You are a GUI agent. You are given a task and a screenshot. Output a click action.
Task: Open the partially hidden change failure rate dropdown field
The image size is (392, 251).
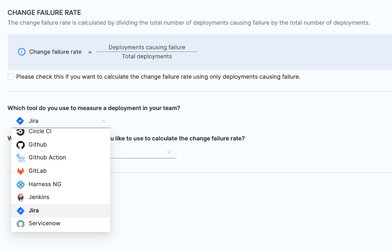(143, 152)
